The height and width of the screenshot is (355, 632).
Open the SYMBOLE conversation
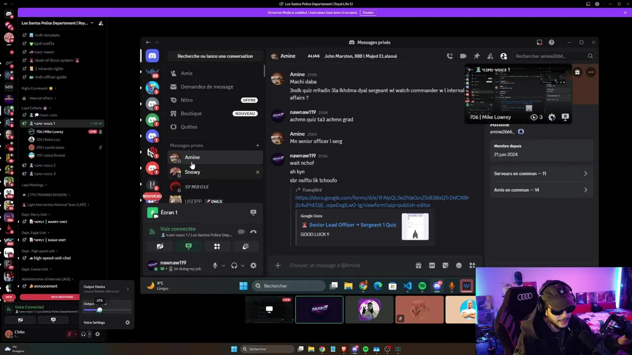point(214,187)
